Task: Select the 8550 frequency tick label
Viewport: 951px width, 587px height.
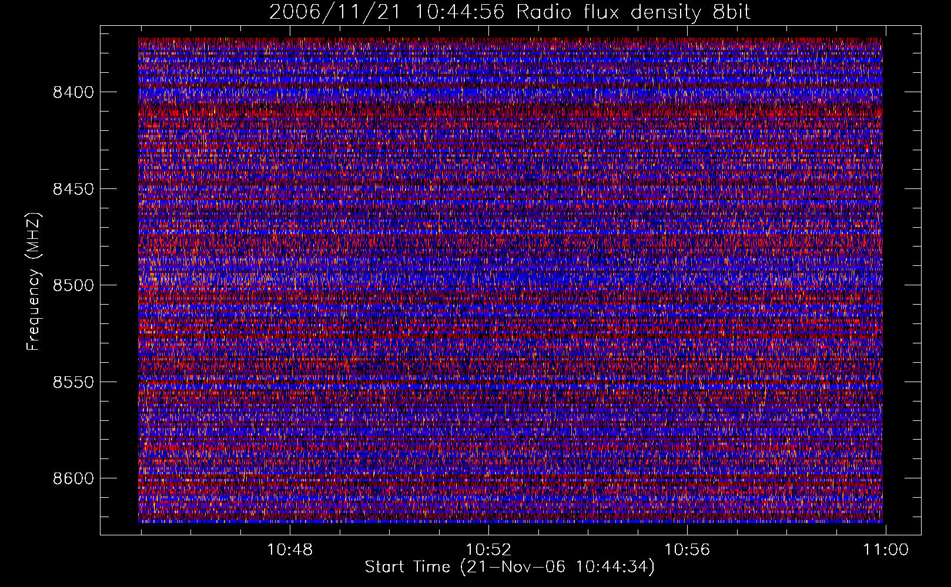Action: click(73, 382)
